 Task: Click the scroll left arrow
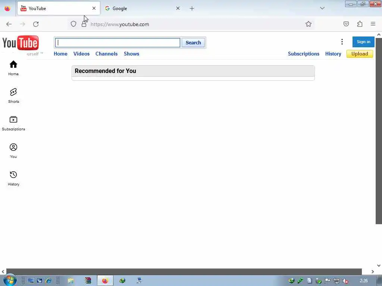(x=3, y=271)
